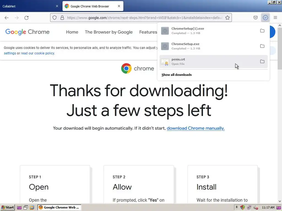The image size is (282, 211).
Task: Open the security shield tray icon
Action: [243, 208]
